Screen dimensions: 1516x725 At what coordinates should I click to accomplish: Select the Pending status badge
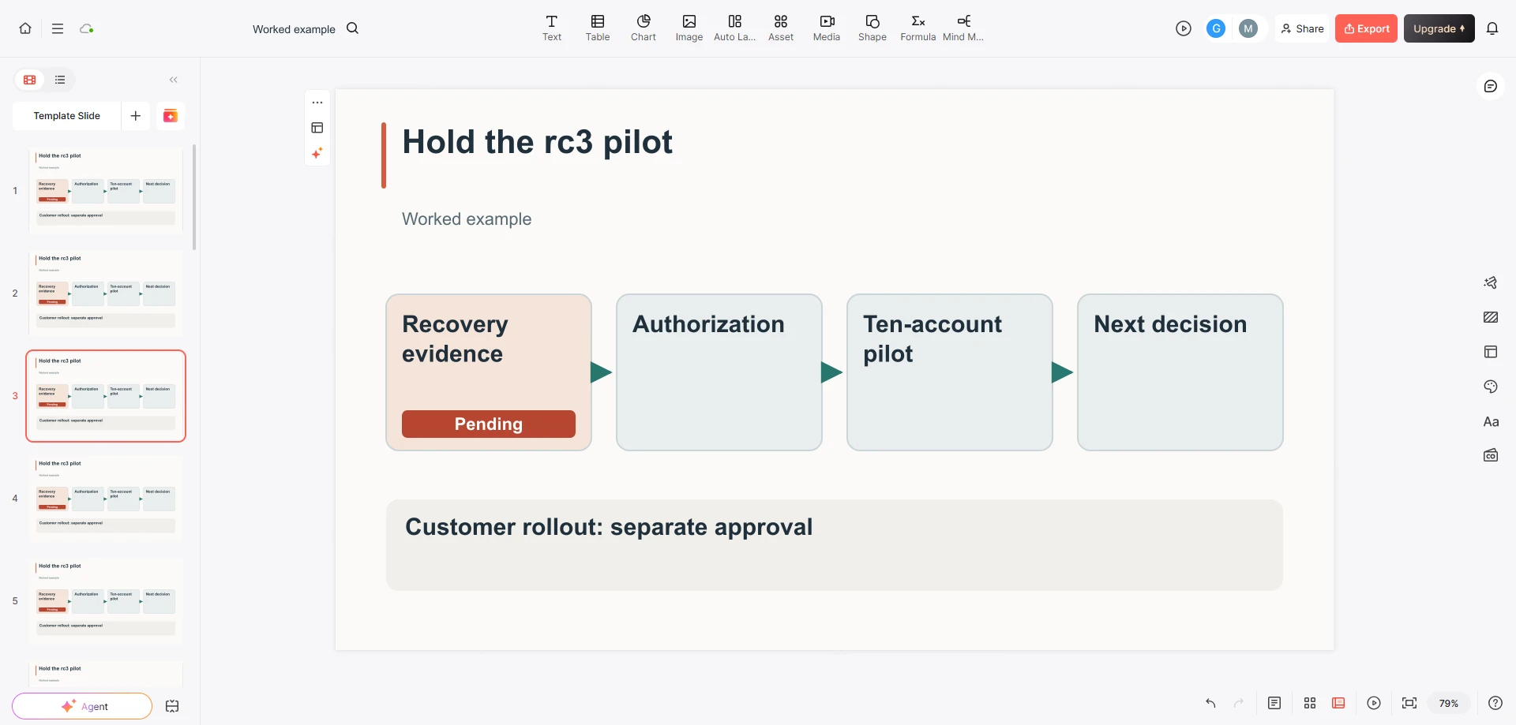click(489, 424)
